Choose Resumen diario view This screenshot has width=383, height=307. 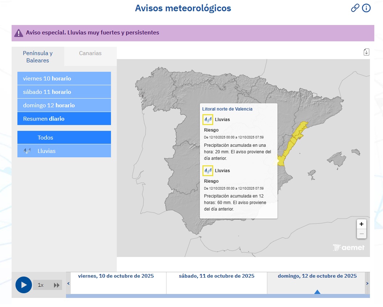point(64,119)
